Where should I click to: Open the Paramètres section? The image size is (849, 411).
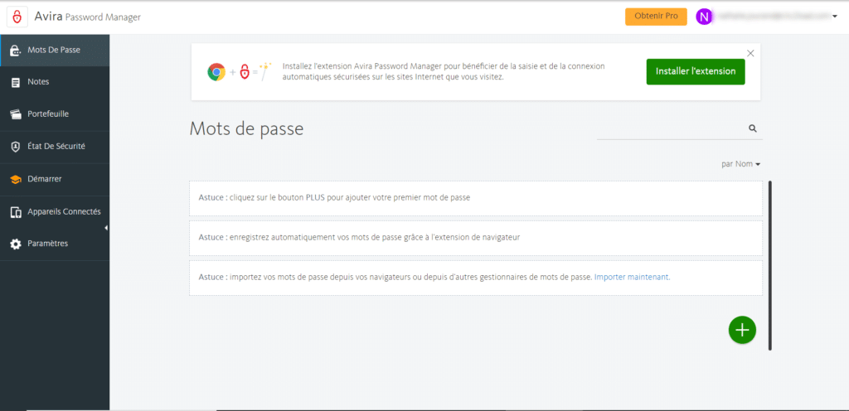[x=55, y=244]
